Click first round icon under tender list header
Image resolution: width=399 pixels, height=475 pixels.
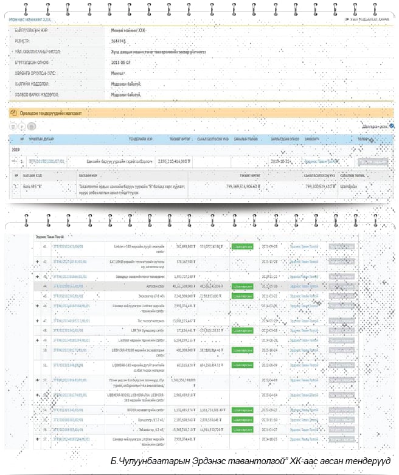(x=13, y=127)
